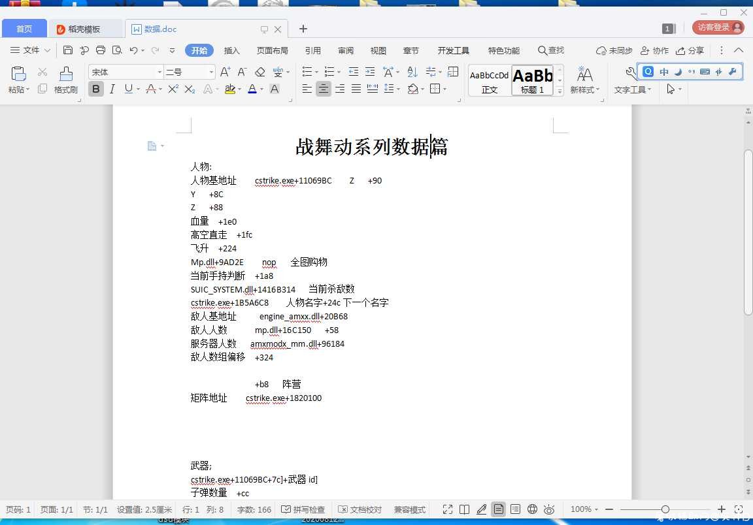This screenshot has width=753, height=525.
Task: Open the Text Tools (文字工具) dropdown
Action: click(x=633, y=89)
